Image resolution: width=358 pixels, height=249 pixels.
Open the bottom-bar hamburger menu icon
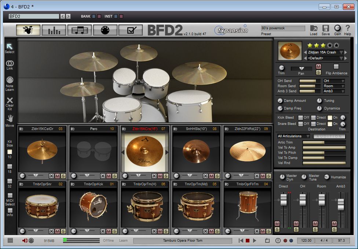[10, 240]
